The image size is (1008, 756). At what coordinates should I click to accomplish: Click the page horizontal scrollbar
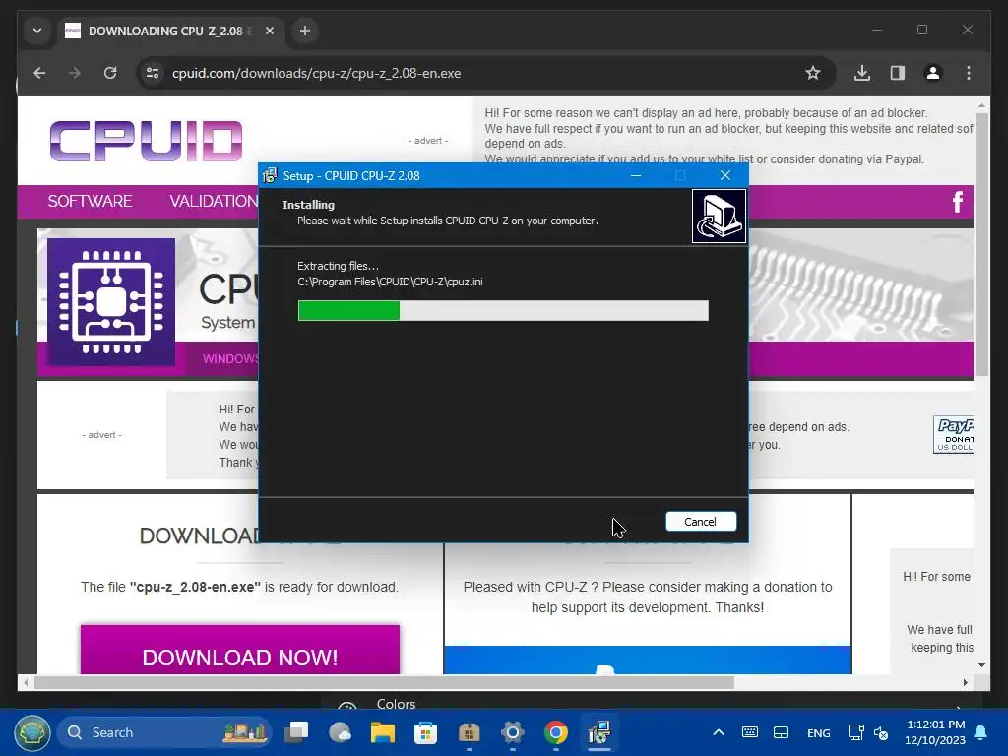click(x=384, y=683)
